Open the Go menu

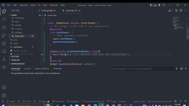[x=39, y=5]
